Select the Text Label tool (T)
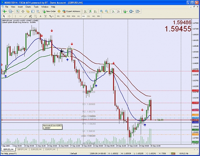Screen dimensions: 200x156 [45, 16]
